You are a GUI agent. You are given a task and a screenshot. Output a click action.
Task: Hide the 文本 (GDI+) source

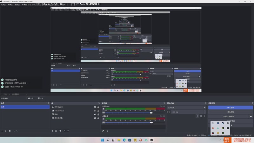click(95, 107)
